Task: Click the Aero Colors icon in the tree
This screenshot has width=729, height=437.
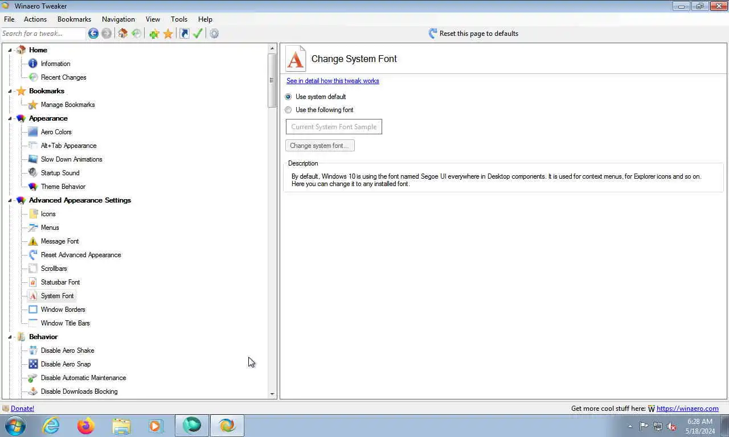Action: (x=33, y=132)
